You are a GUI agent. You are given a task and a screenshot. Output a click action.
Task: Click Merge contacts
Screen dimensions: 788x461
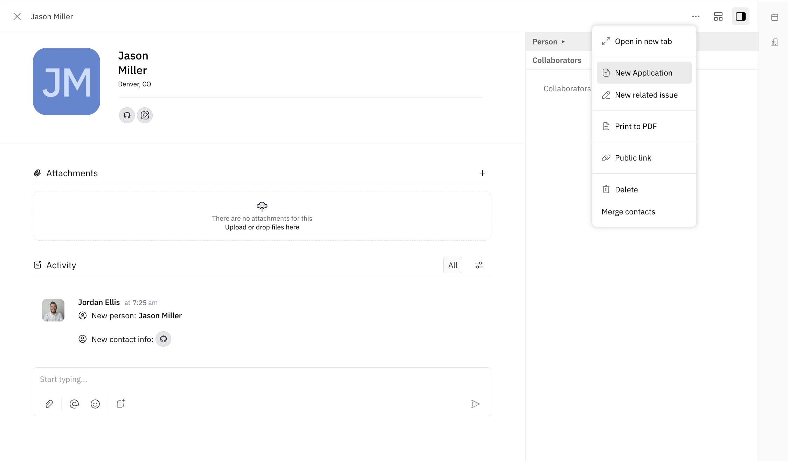[628, 212]
